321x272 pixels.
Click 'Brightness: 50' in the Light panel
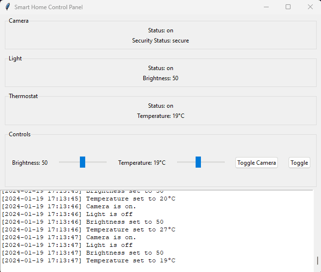click(x=161, y=78)
